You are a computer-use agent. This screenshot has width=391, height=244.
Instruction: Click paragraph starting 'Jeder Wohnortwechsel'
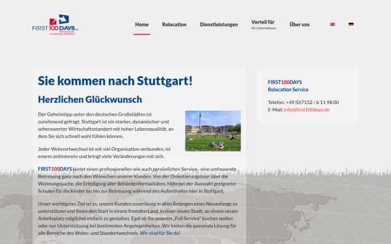click(104, 153)
